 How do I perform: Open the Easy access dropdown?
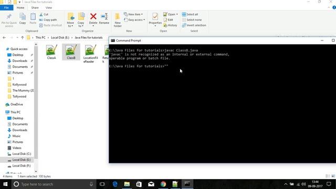click(x=134, y=20)
